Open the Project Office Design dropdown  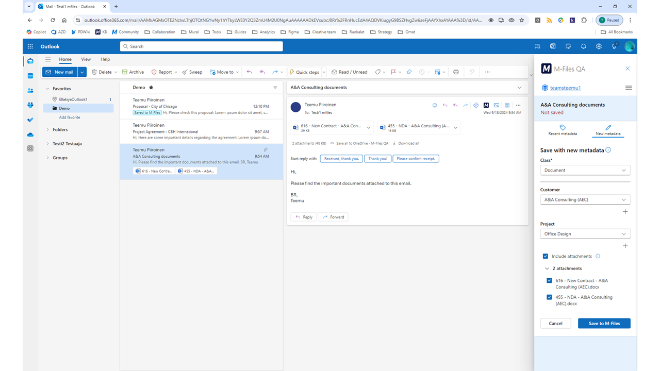(x=585, y=234)
